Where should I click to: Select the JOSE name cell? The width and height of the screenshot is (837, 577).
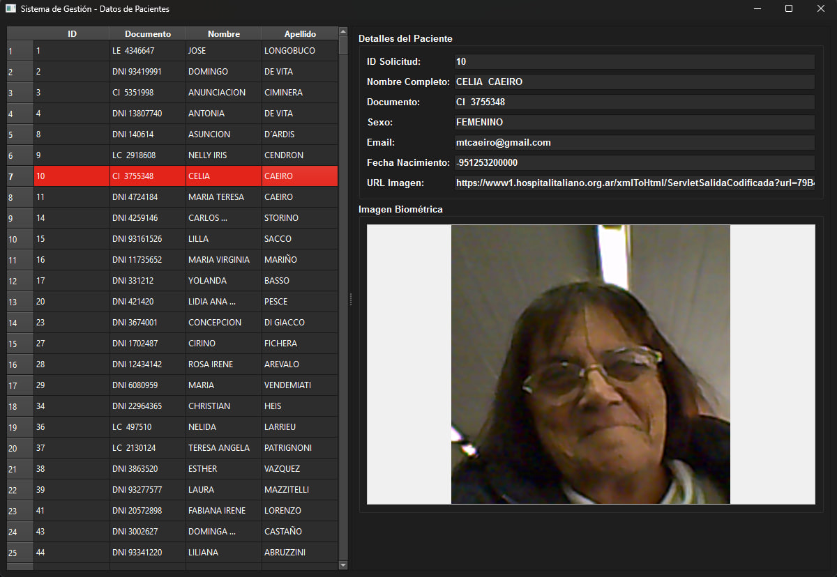point(224,51)
